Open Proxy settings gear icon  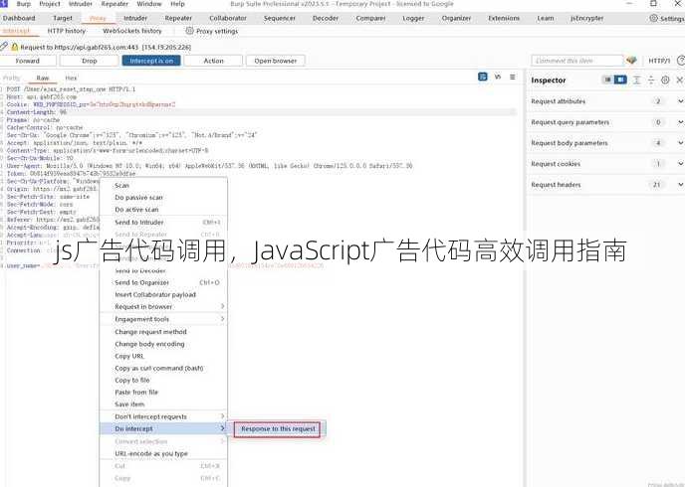(189, 31)
